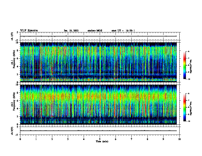Select the "Jan. 10, 2022" date text
The width and height of the screenshot is (202, 156).
[x=71, y=31]
